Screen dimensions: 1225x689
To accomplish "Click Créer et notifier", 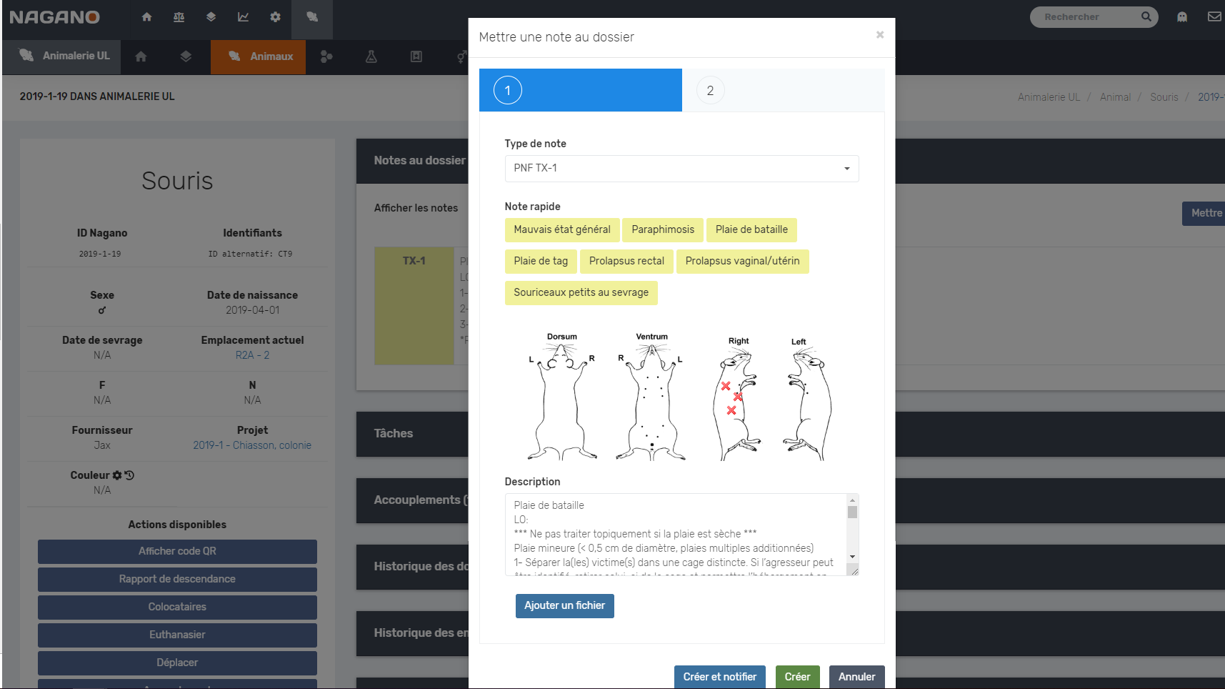I will tap(720, 677).
